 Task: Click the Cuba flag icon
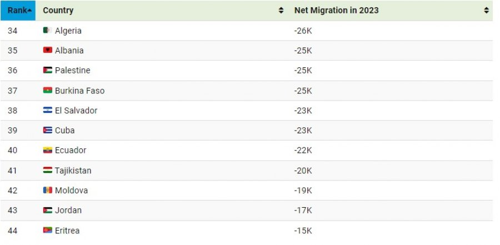[x=48, y=130]
